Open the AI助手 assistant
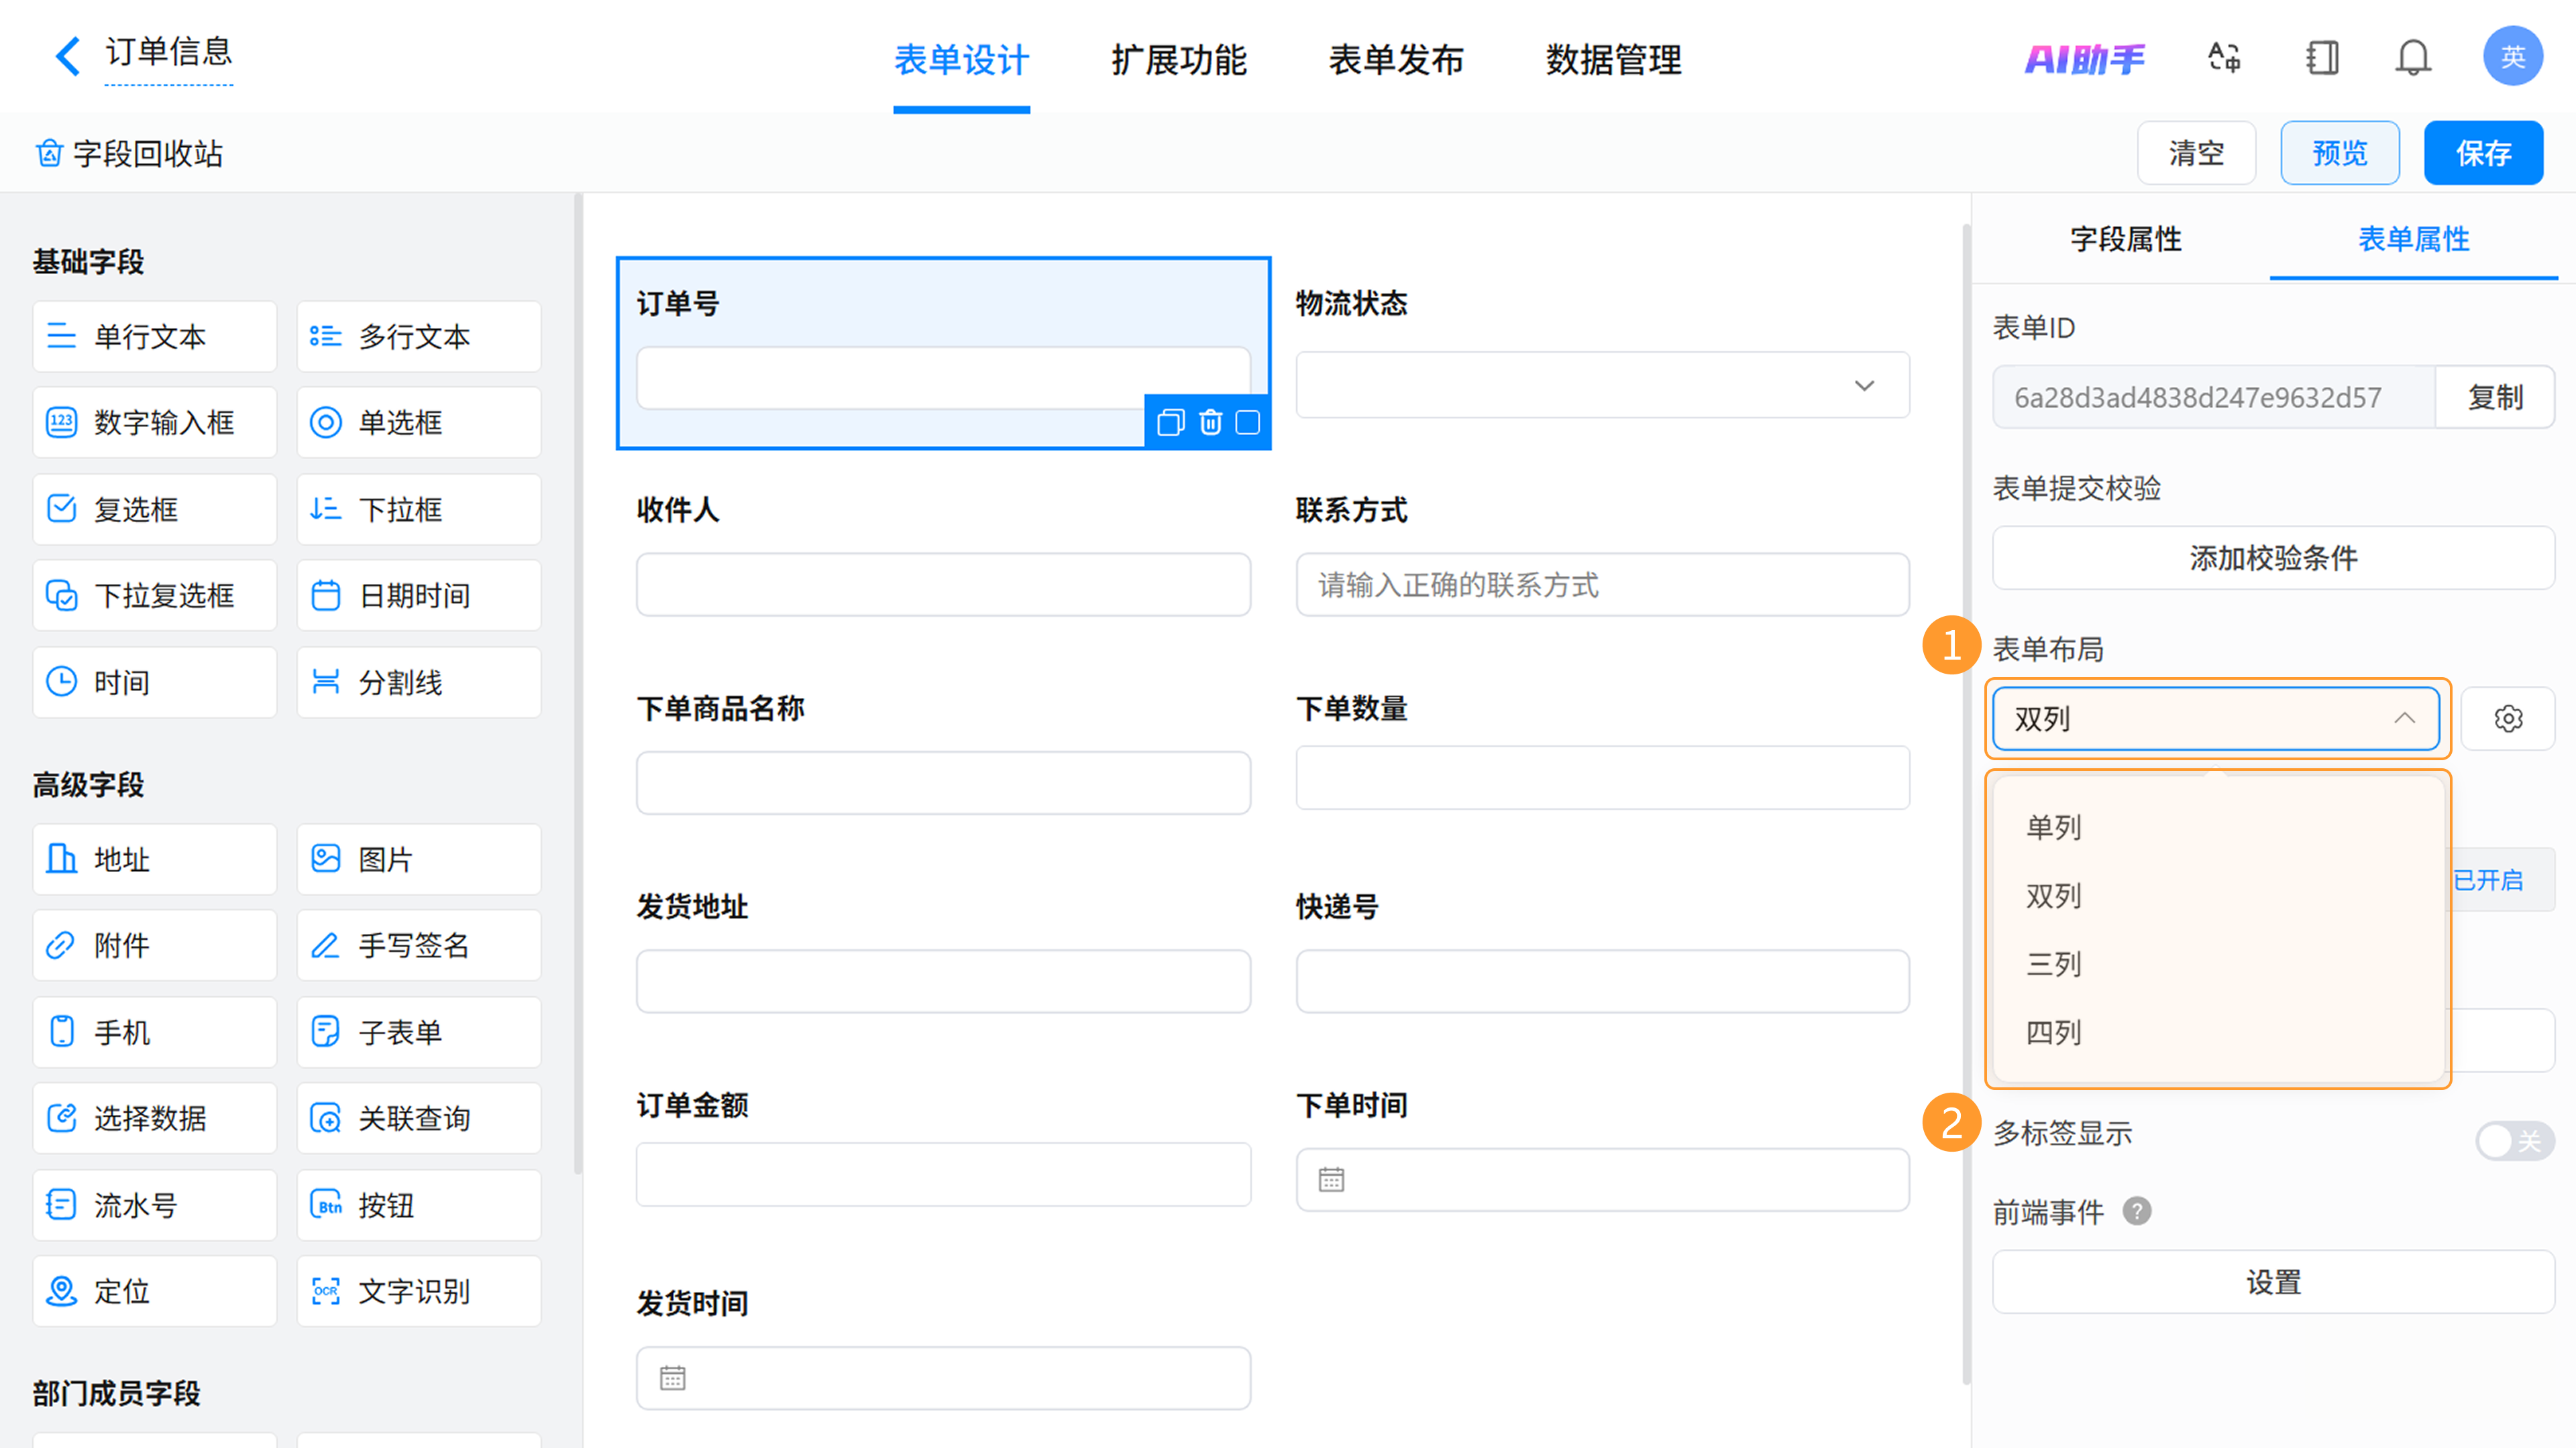Viewport: 2576px width, 1448px height. 2085,59
